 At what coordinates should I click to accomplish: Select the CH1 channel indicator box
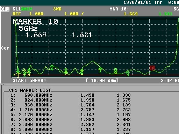[x=5, y=9]
